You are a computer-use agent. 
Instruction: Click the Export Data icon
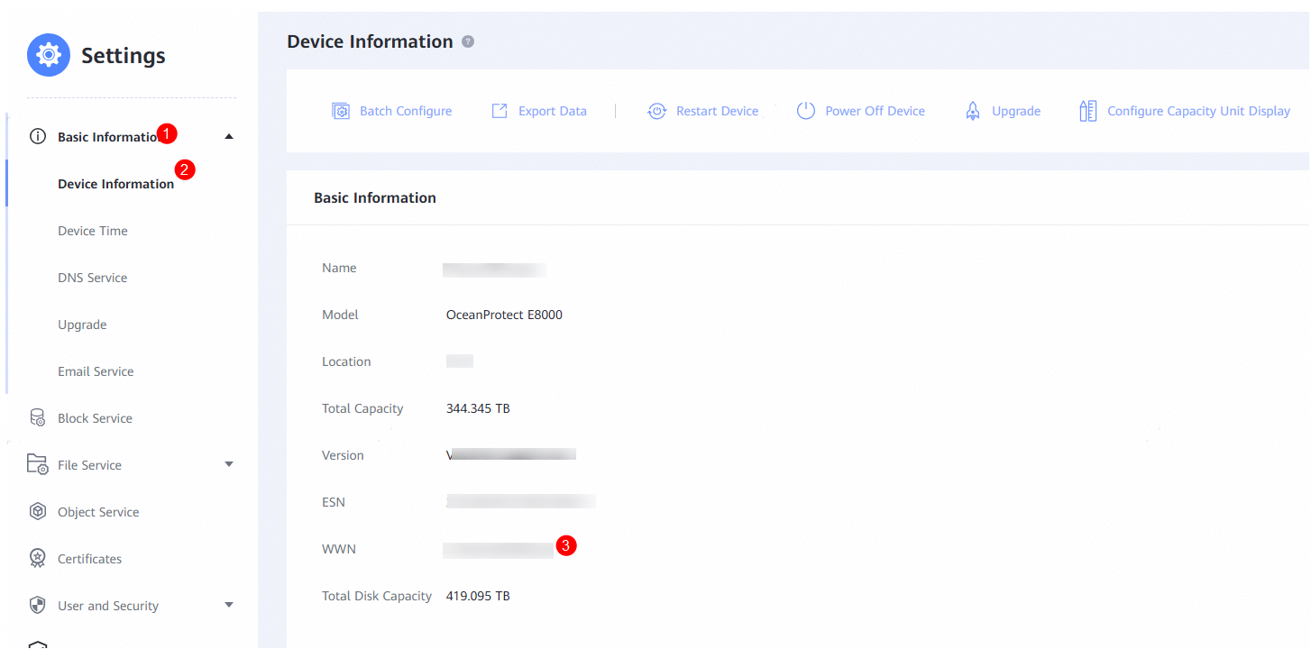coord(500,111)
